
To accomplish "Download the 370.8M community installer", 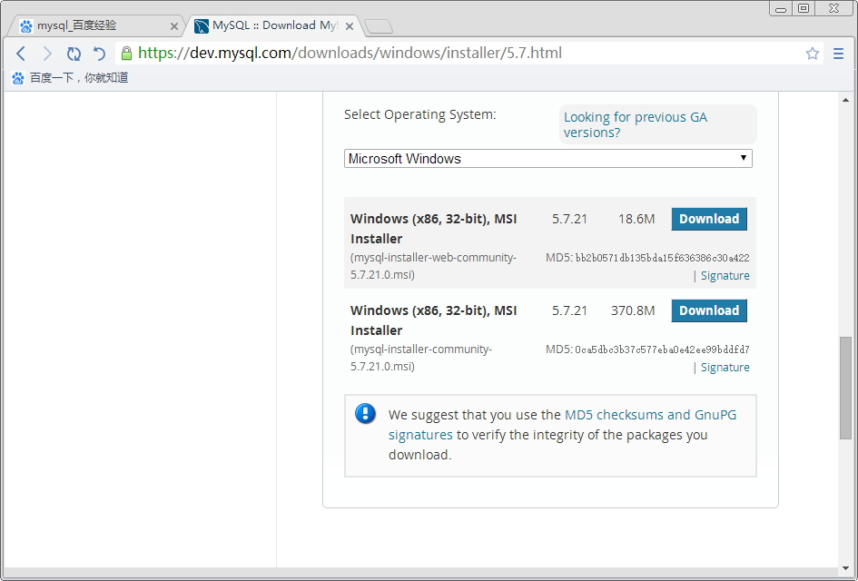I will coord(709,310).
